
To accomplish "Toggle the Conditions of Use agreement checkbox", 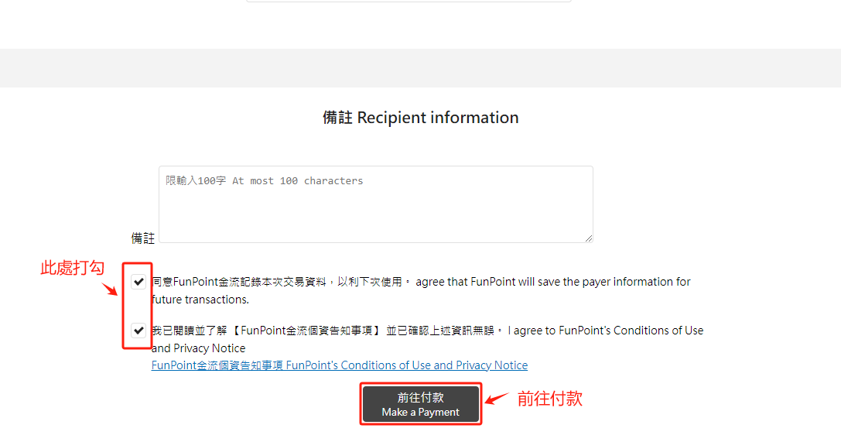I will [138, 331].
